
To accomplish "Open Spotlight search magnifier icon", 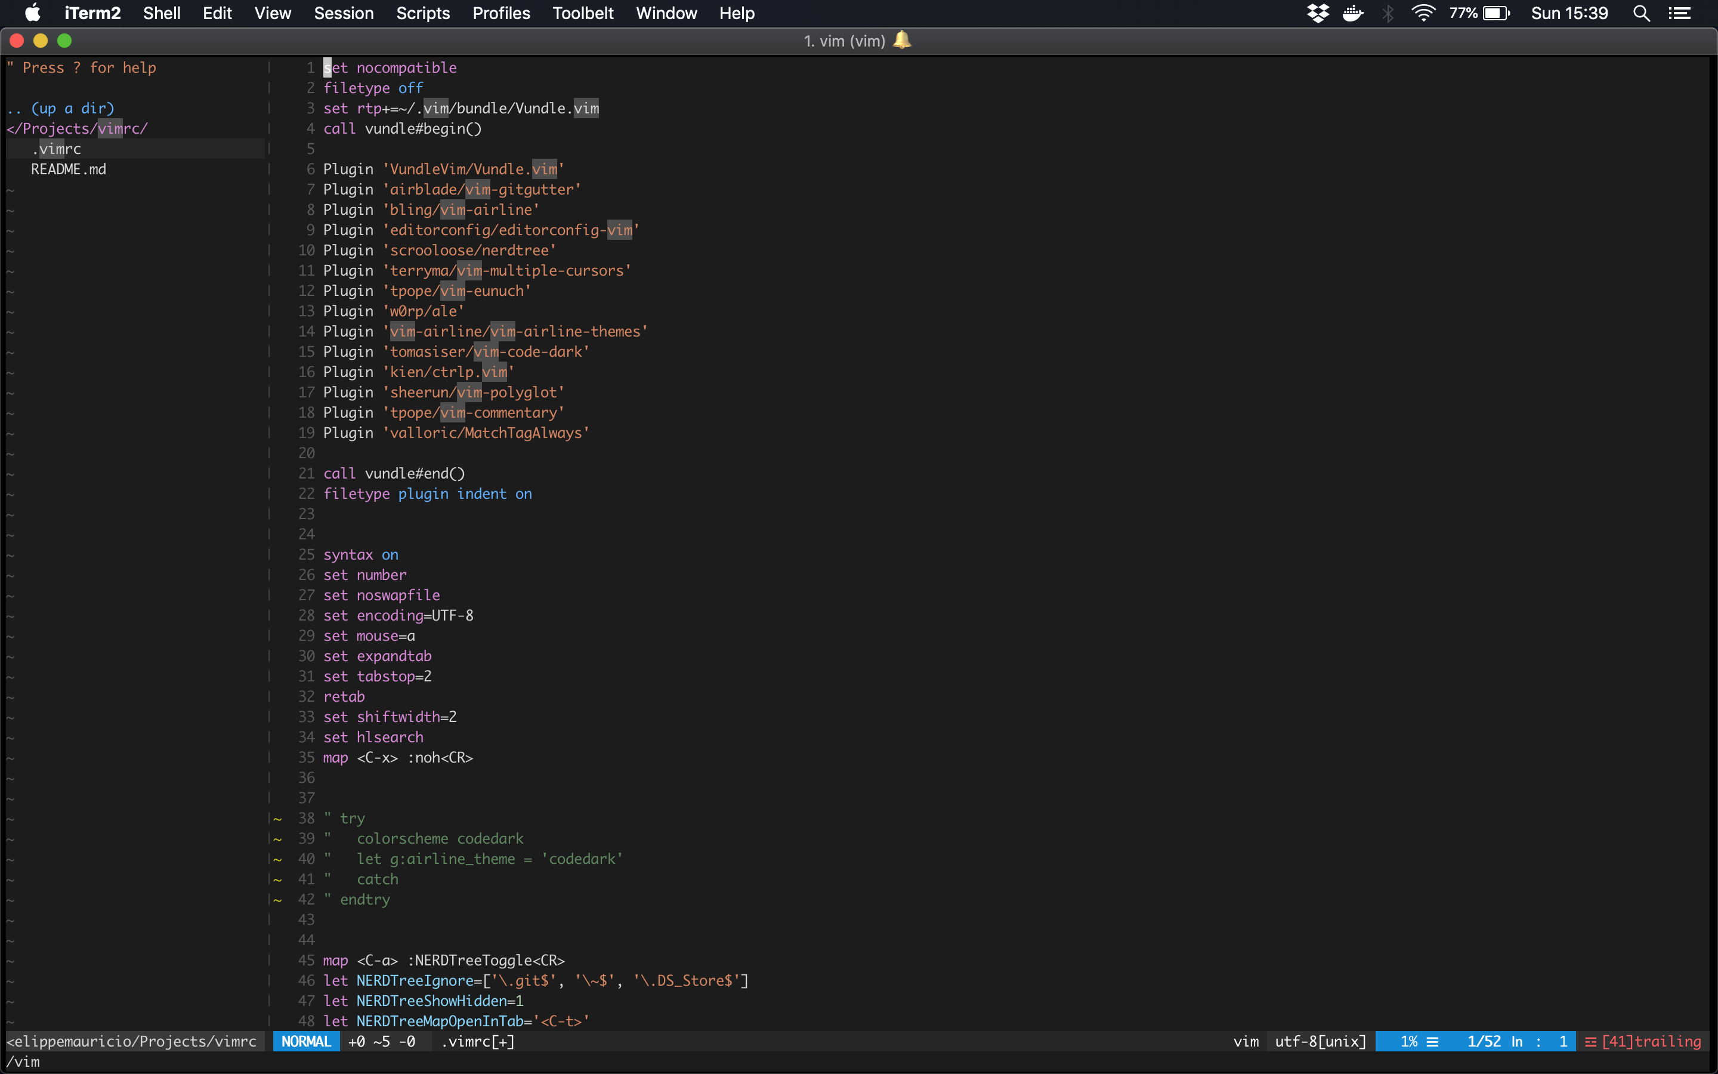I will click(1641, 14).
